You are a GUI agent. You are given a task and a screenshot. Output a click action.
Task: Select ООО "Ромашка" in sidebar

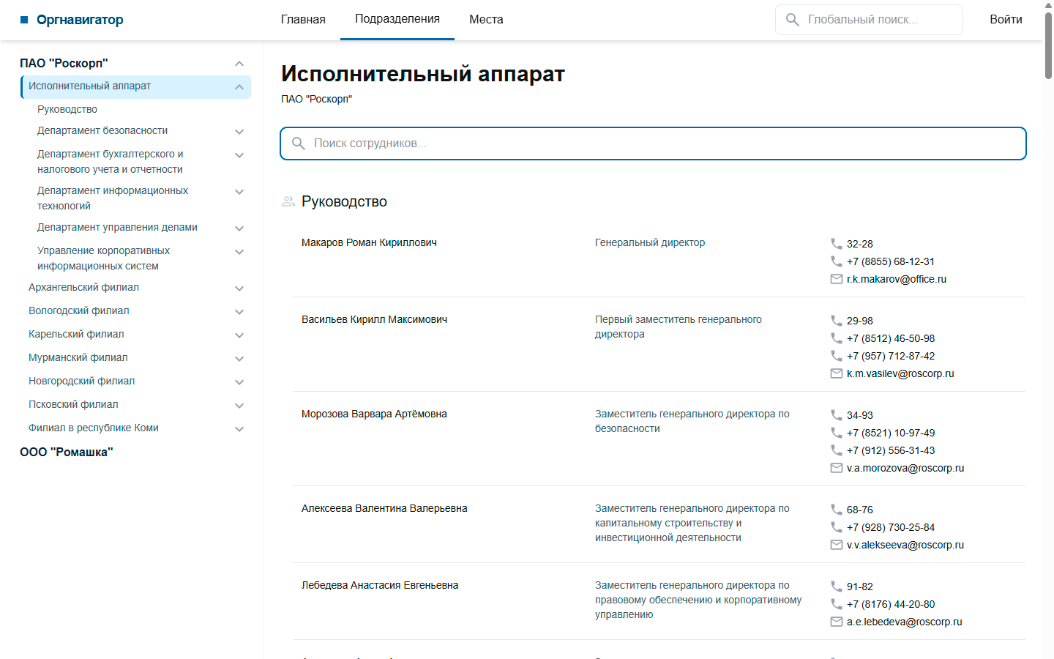coord(67,452)
